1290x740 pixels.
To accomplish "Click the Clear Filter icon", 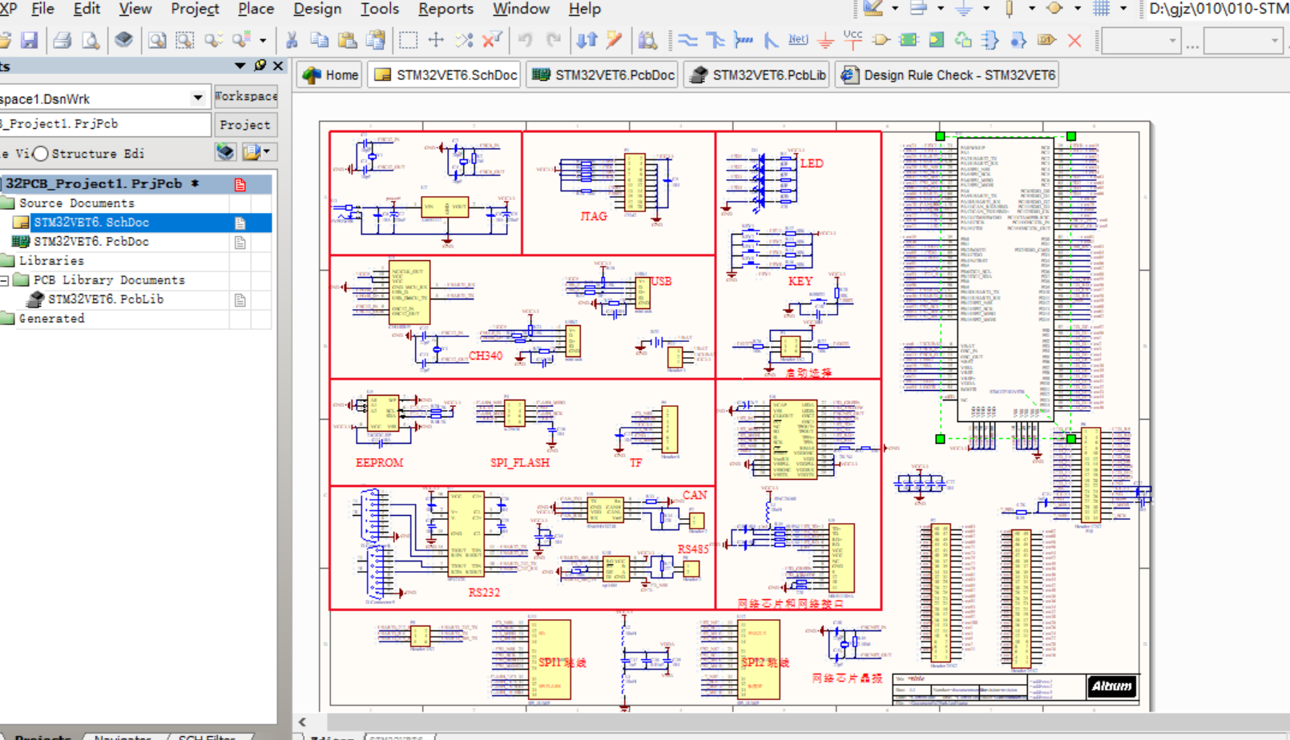I will click(x=492, y=40).
